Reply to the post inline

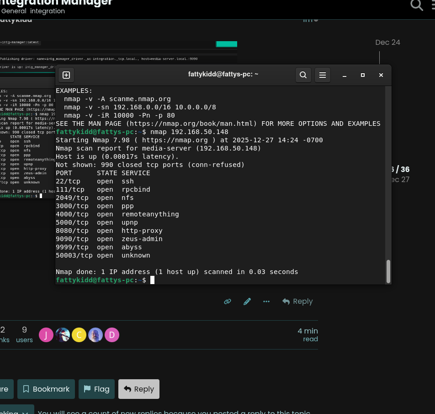[297, 301]
